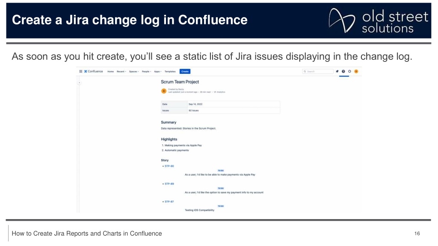Image resolution: width=438 pixels, height=246 pixels.
Task: Click the blue Create button
Action: 185,71
